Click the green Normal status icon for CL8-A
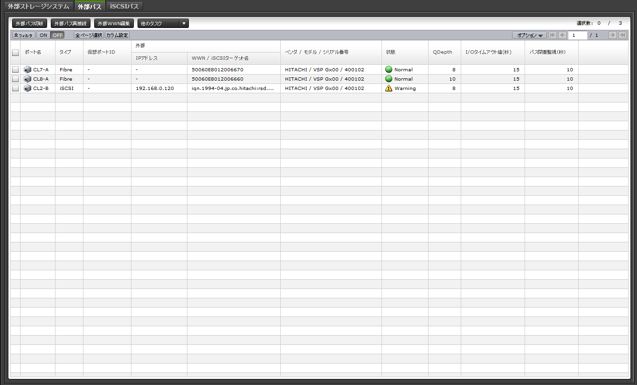 coord(388,79)
